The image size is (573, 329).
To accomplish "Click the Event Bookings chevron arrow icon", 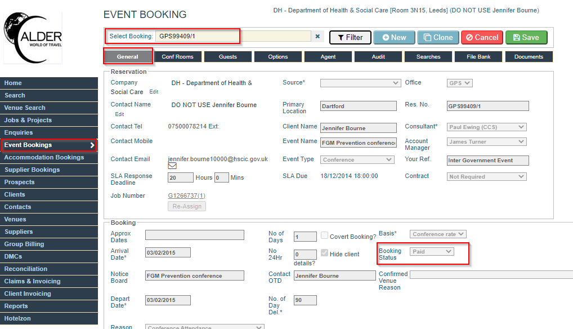I will click(x=92, y=145).
